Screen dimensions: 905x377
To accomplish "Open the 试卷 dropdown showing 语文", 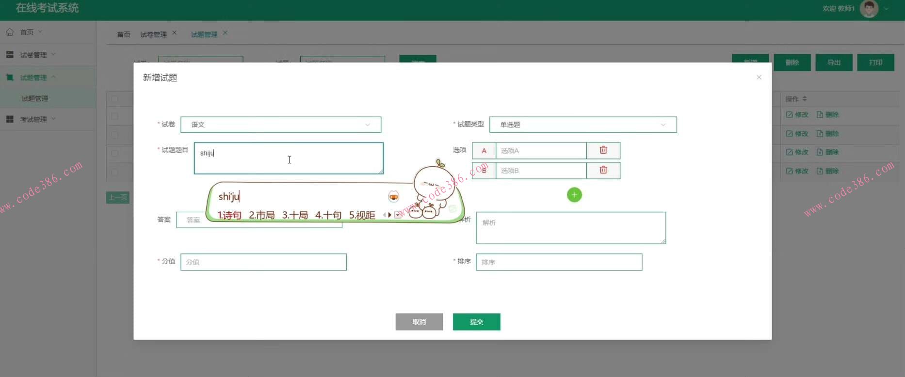I will (280, 125).
